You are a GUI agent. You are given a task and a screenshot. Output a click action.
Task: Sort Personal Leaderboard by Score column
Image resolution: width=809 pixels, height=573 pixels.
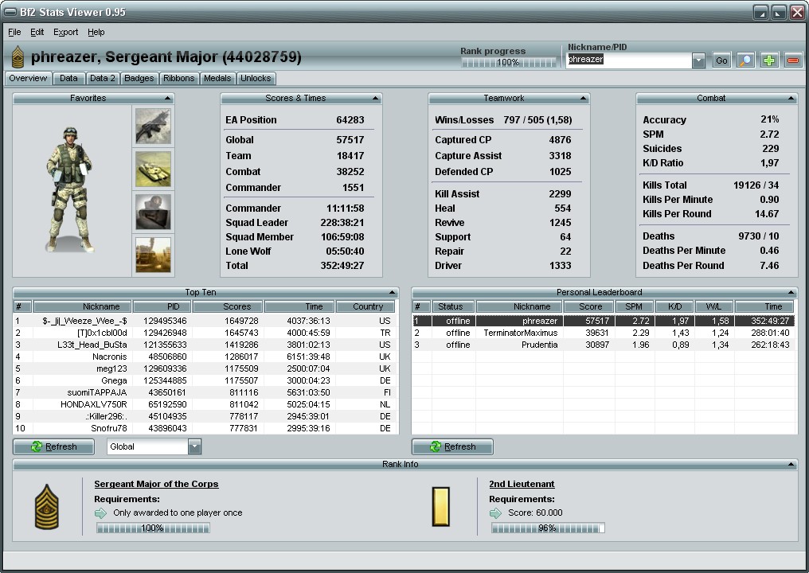[x=590, y=307]
